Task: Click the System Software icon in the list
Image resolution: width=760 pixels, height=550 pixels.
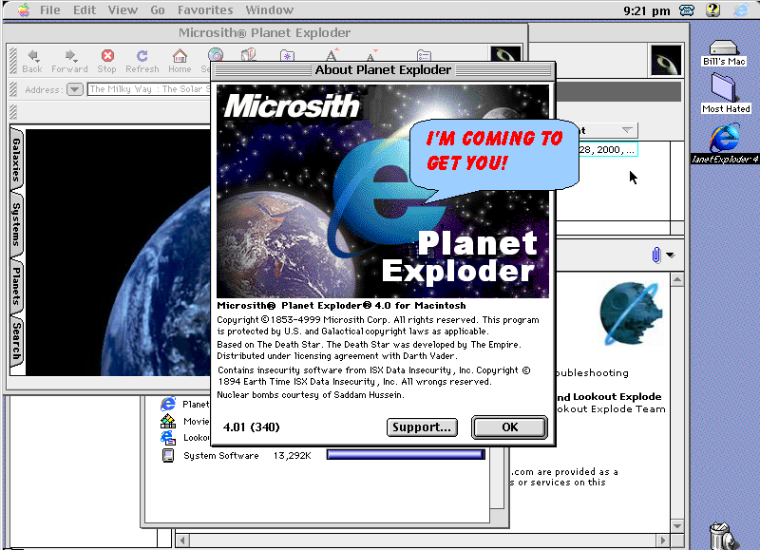Action: [168, 456]
